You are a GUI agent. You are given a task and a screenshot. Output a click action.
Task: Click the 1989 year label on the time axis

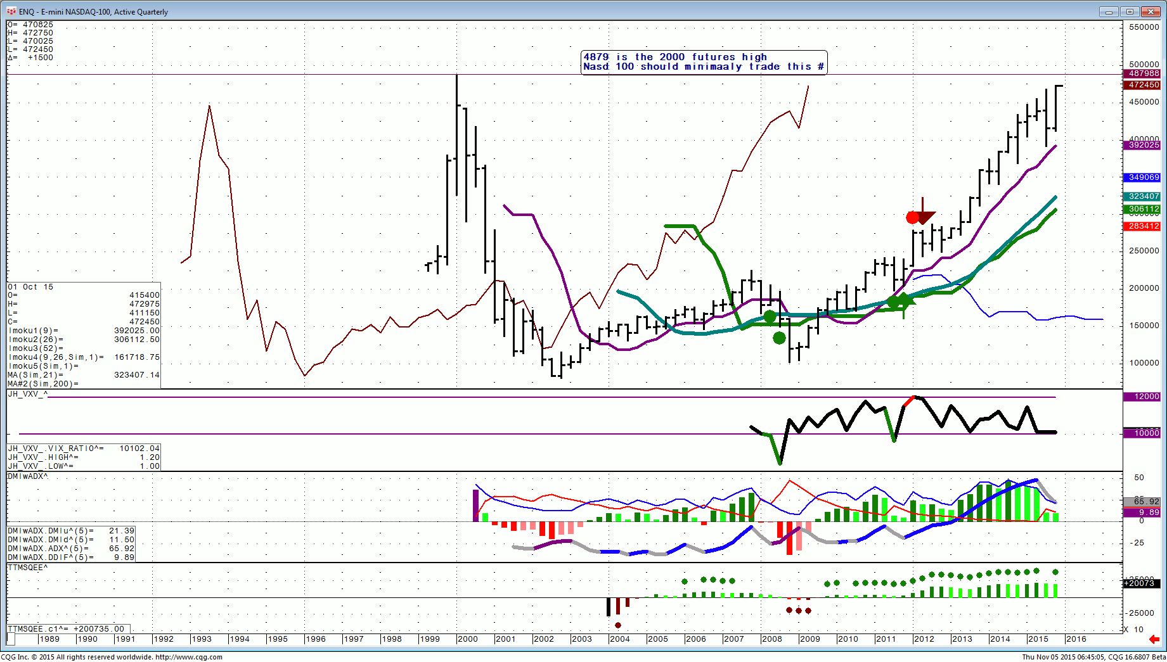coord(49,639)
